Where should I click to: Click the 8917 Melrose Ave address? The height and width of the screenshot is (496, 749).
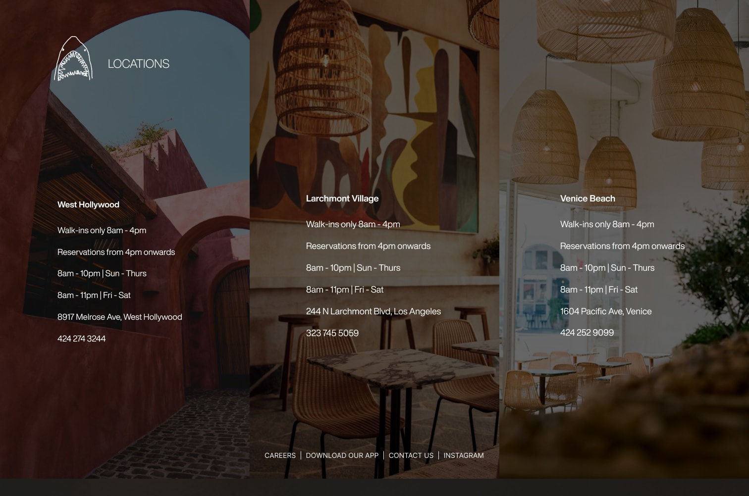point(120,317)
